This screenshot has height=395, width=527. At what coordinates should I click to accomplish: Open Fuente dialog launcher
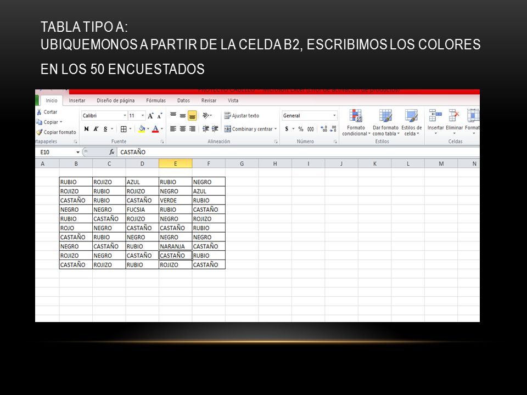(x=162, y=142)
